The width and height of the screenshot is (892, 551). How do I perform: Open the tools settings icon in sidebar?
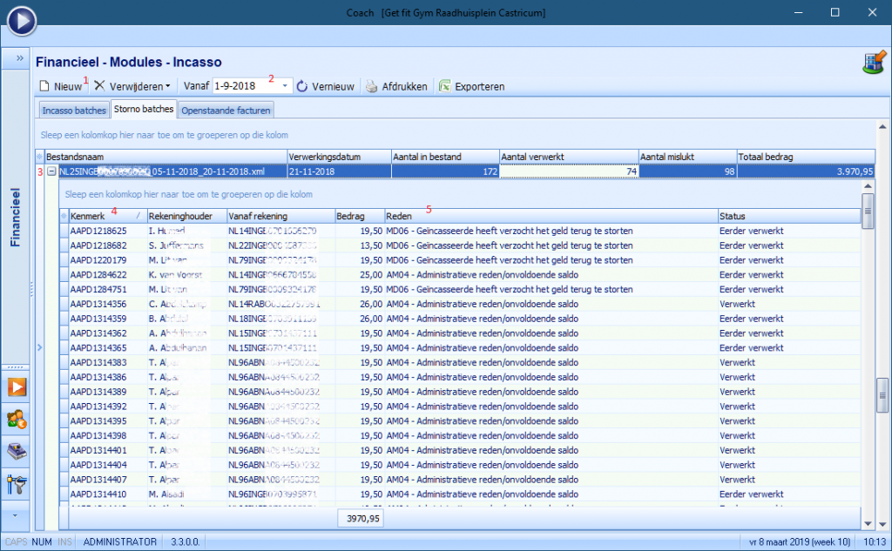(x=17, y=483)
